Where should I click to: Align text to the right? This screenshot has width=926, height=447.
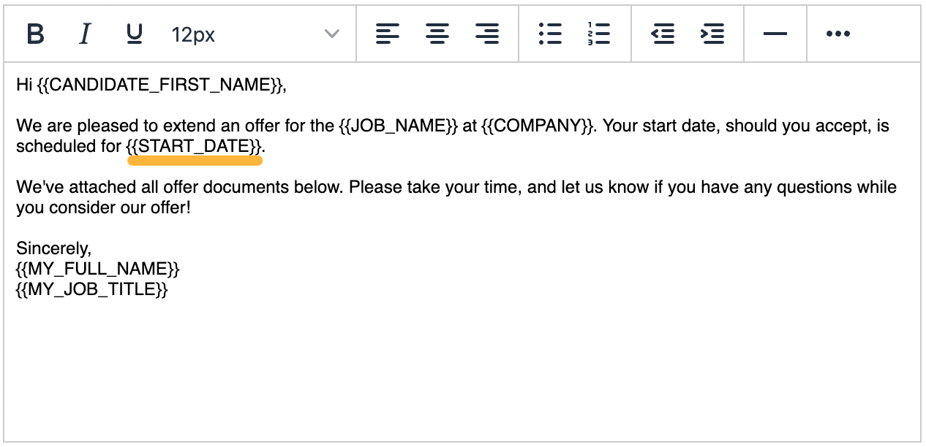487,34
